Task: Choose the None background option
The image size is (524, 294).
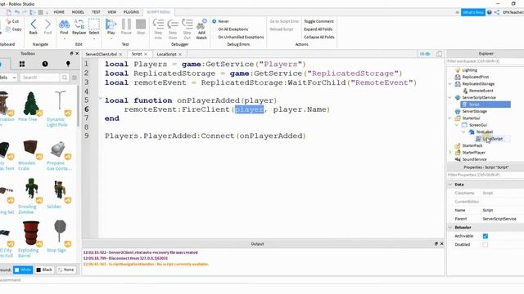Action: click(x=66, y=269)
